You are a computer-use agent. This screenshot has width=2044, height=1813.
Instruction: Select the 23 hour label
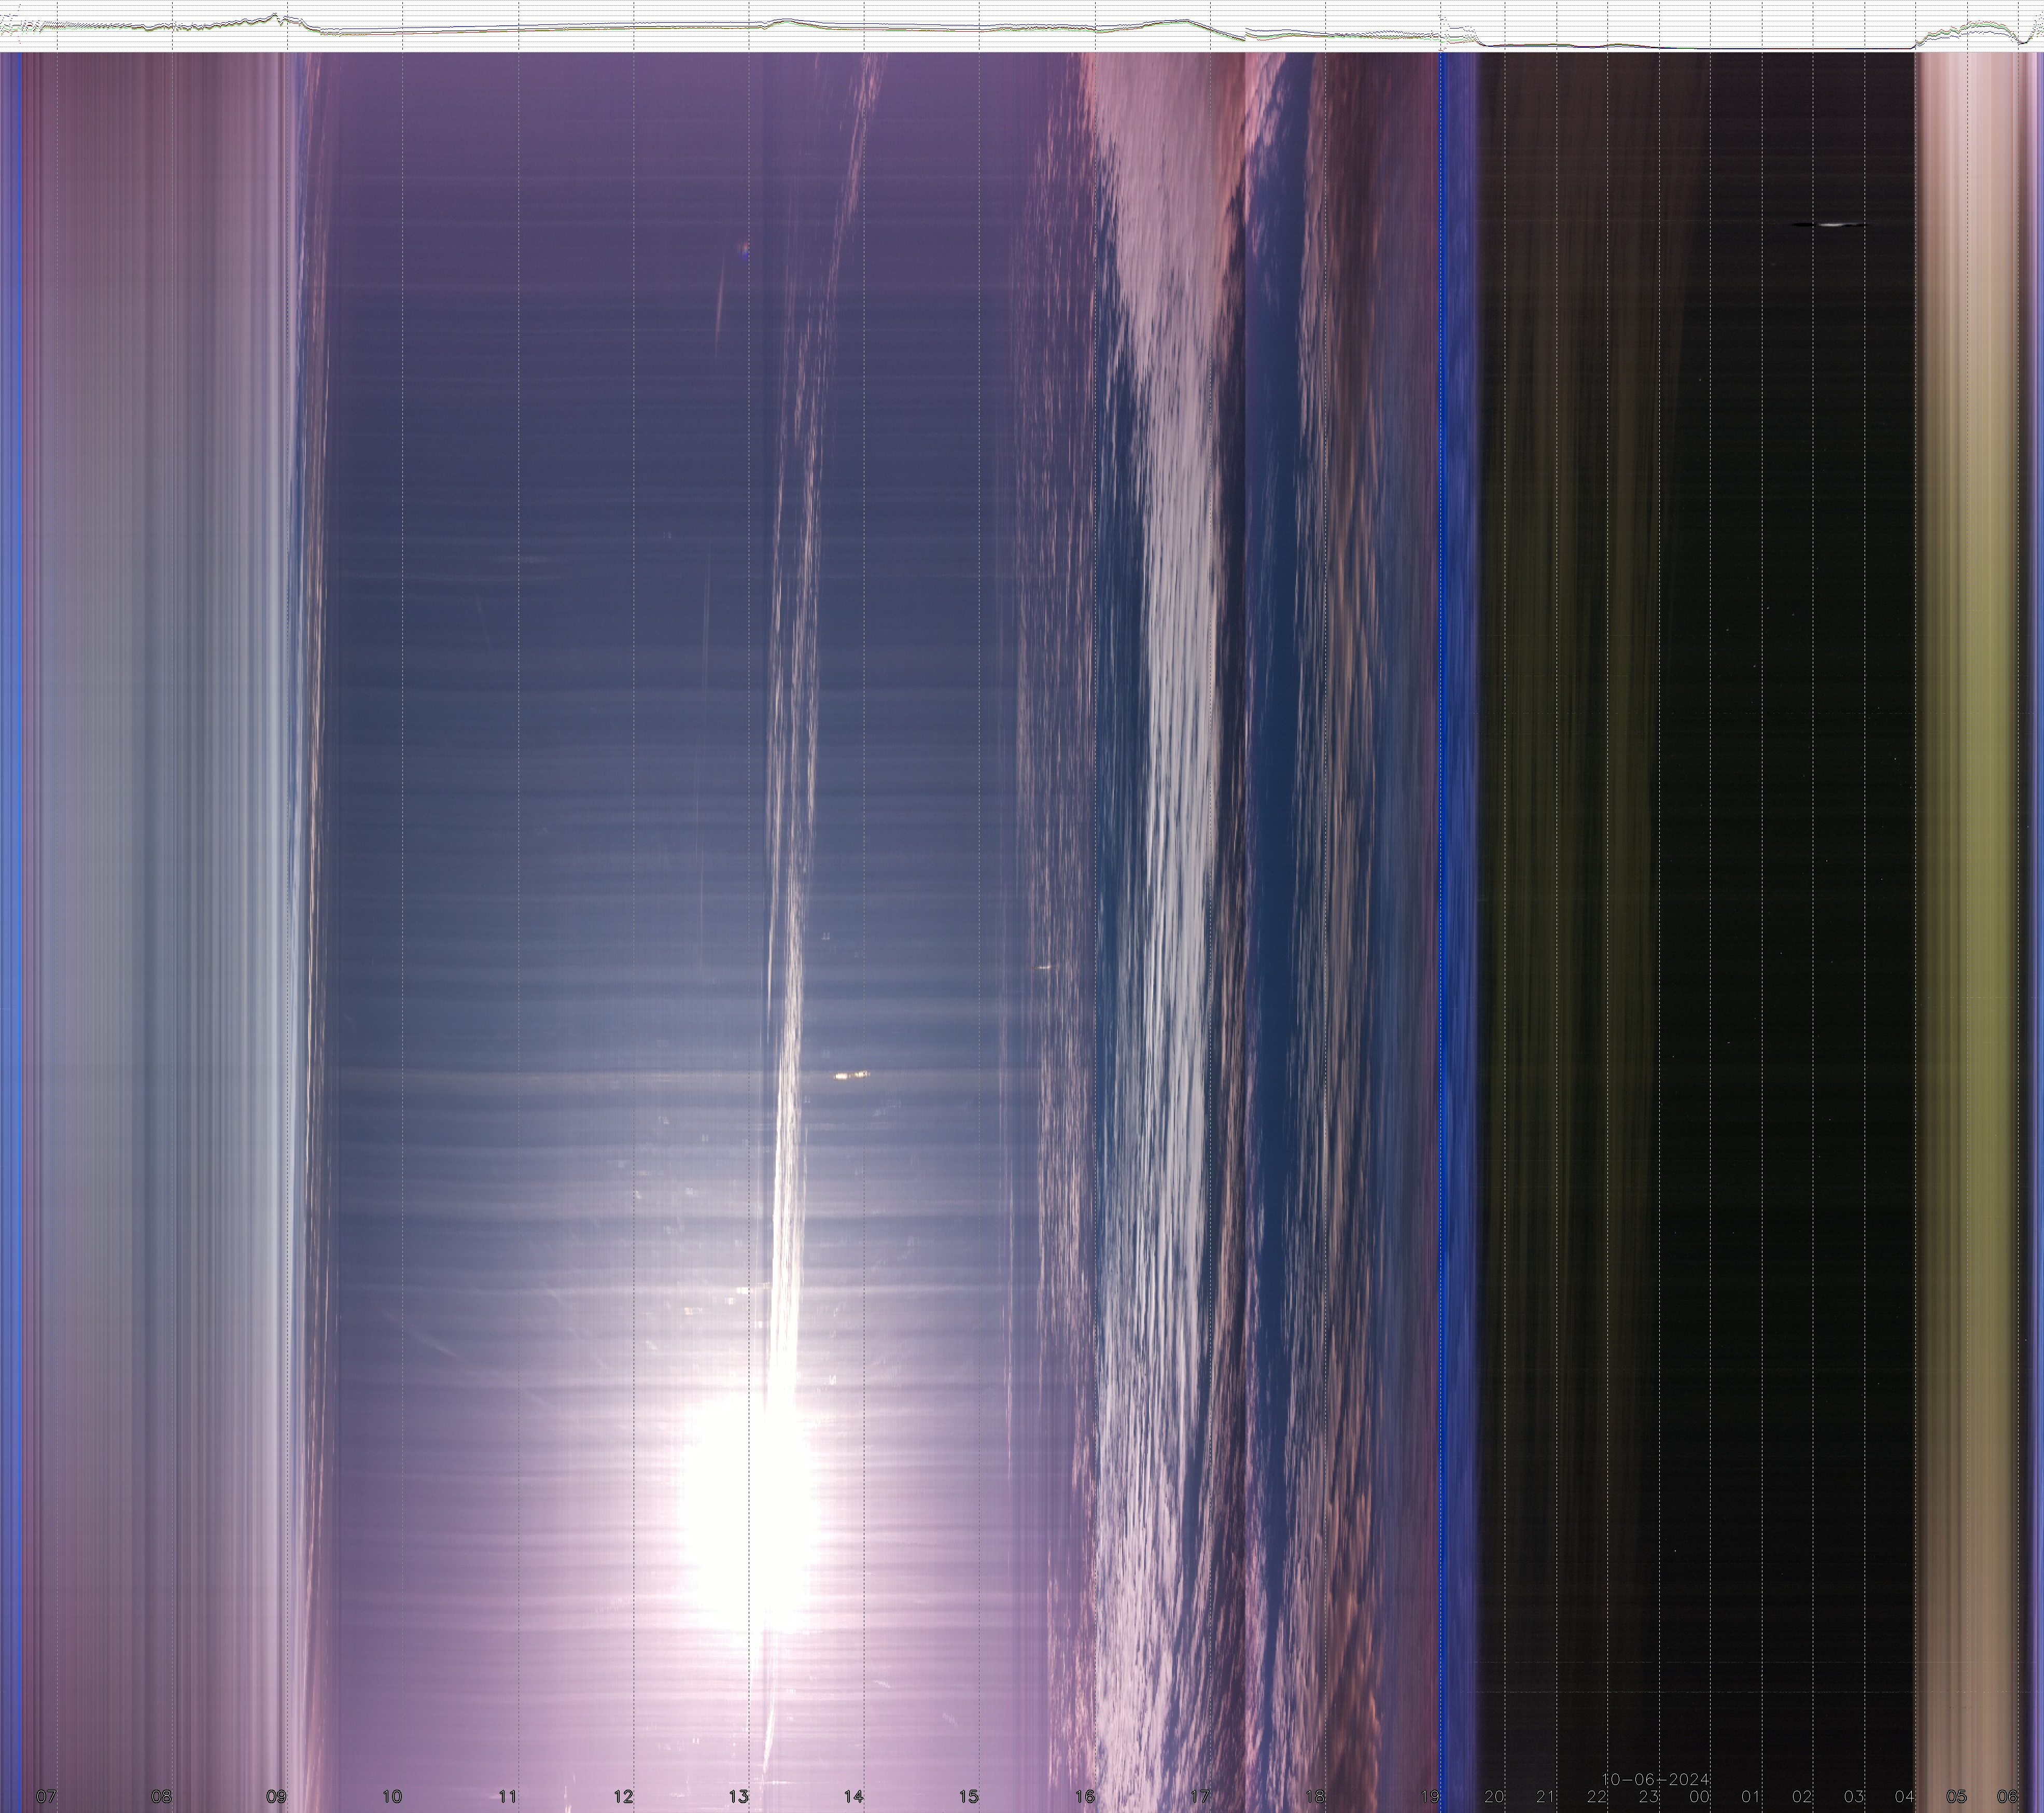[1649, 1796]
